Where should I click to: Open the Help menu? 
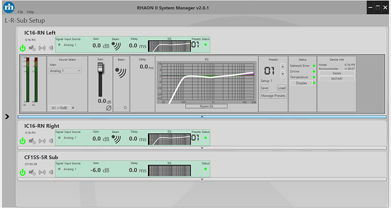pos(30,11)
